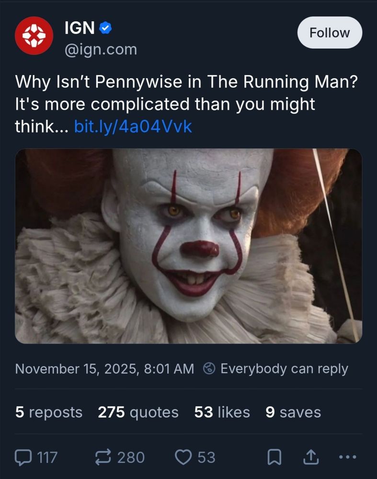
Task: Click IGN's profile avatar
Action: pos(34,35)
